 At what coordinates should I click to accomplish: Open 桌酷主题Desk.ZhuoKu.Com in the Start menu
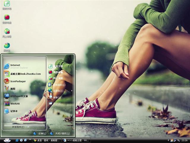[x=22, y=74]
